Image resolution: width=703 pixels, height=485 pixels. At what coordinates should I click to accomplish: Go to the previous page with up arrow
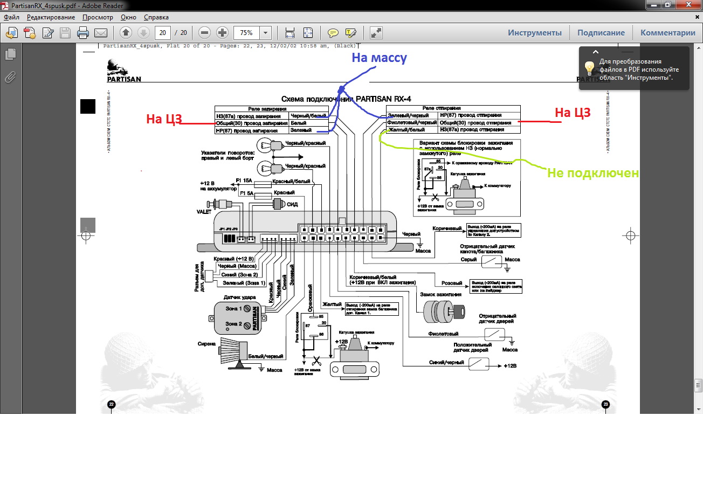coord(126,33)
